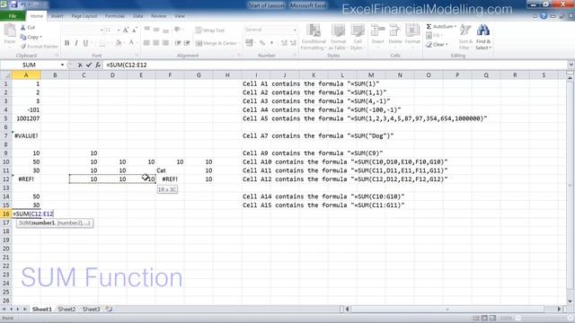Click the horizontal scrollbar track
The width and height of the screenshot is (575, 323).
(x=453, y=309)
